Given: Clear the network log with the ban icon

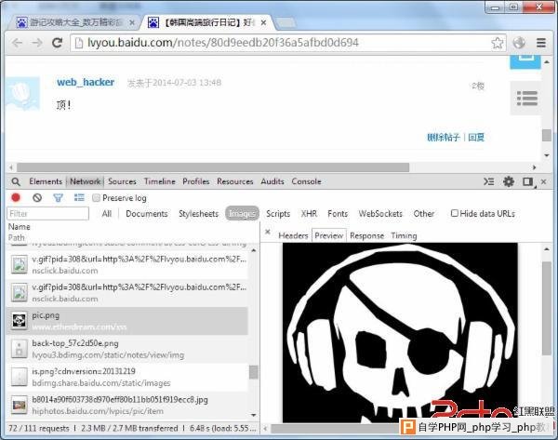Looking at the screenshot, I should click(x=37, y=197).
